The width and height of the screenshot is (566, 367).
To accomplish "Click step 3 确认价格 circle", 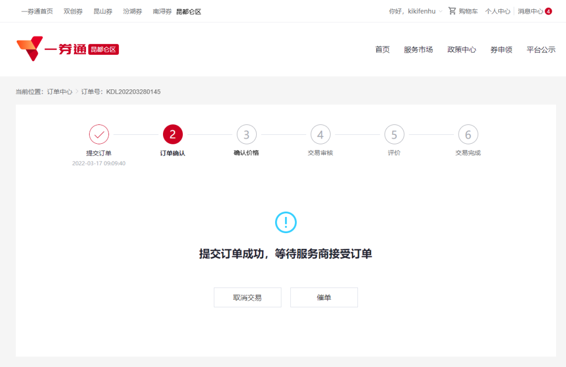I will [247, 134].
